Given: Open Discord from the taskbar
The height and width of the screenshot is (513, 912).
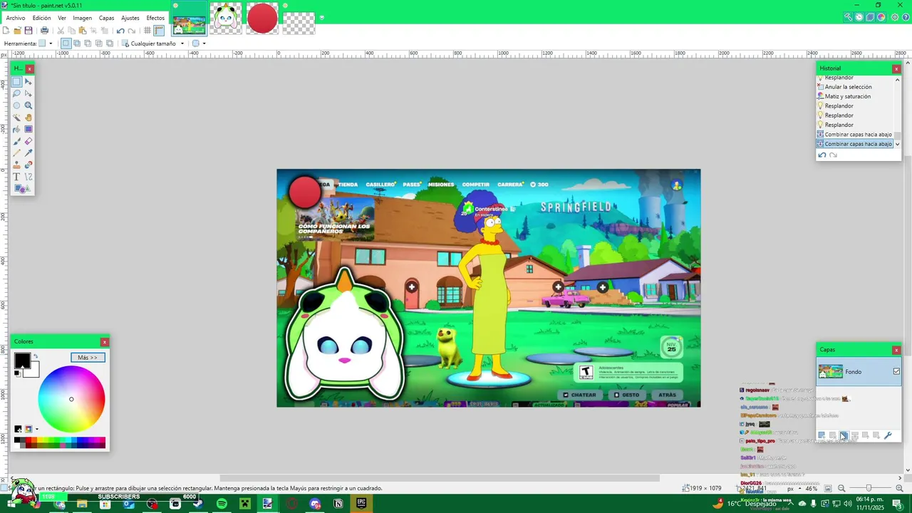Looking at the screenshot, I should click(315, 504).
